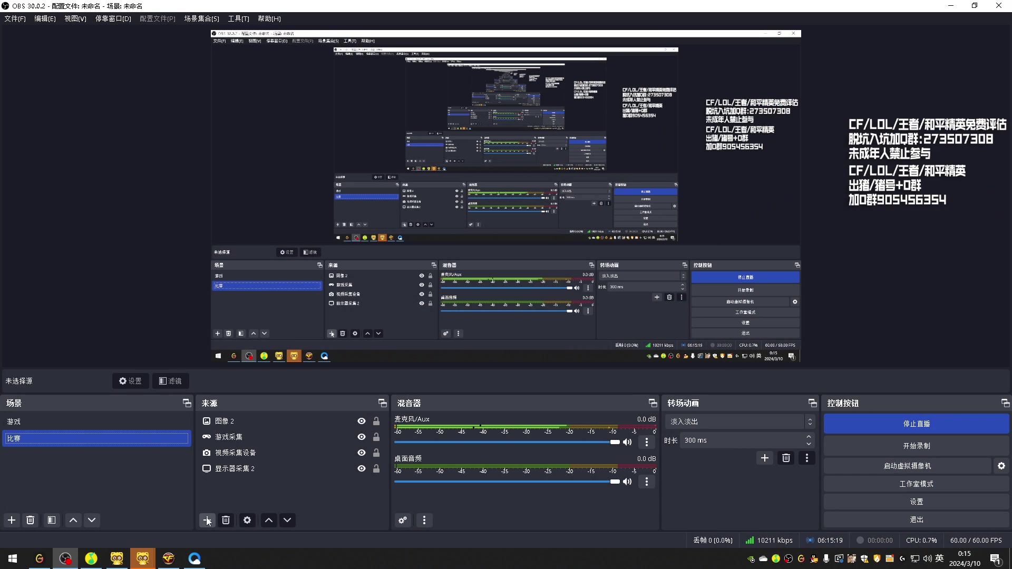
Task: Hide the 游戏采集 source
Action: click(x=362, y=437)
